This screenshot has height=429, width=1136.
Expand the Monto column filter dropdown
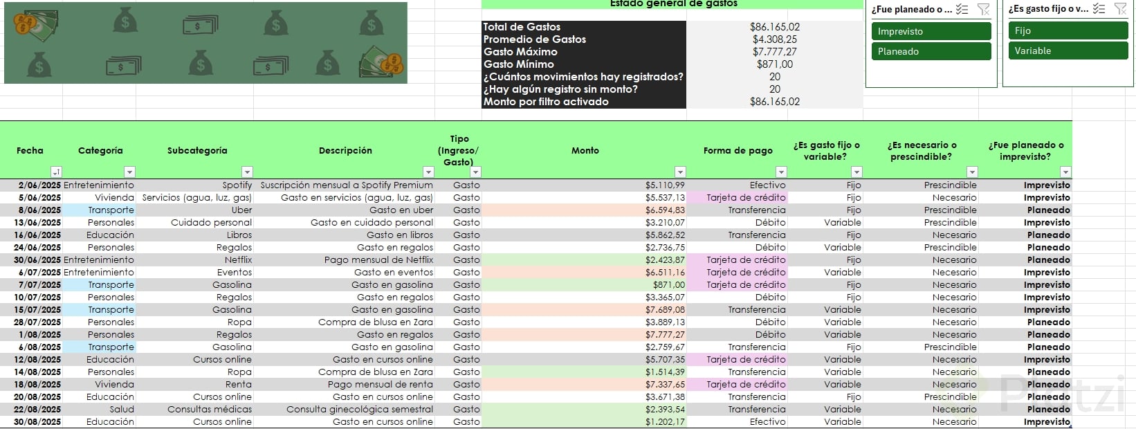(x=680, y=172)
